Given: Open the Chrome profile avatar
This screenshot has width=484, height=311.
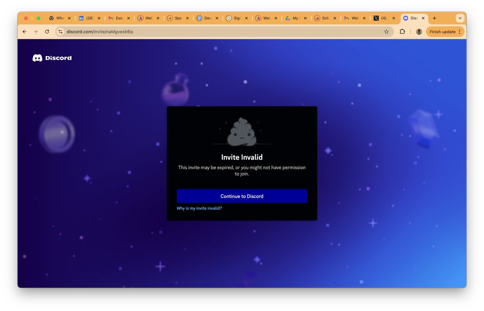Looking at the screenshot, I should click(x=419, y=32).
